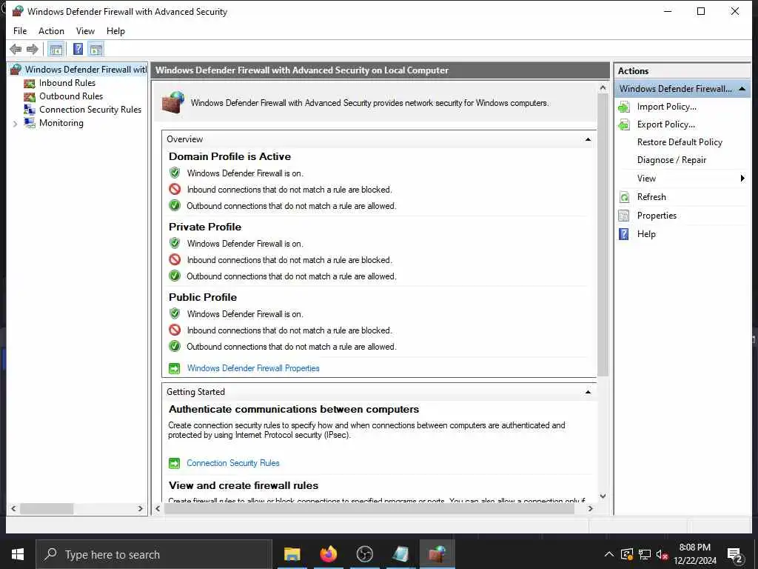The image size is (758, 569).
Task: Toggle the Show/Hide Console Tree toolbar icon
Action: [x=56, y=49]
